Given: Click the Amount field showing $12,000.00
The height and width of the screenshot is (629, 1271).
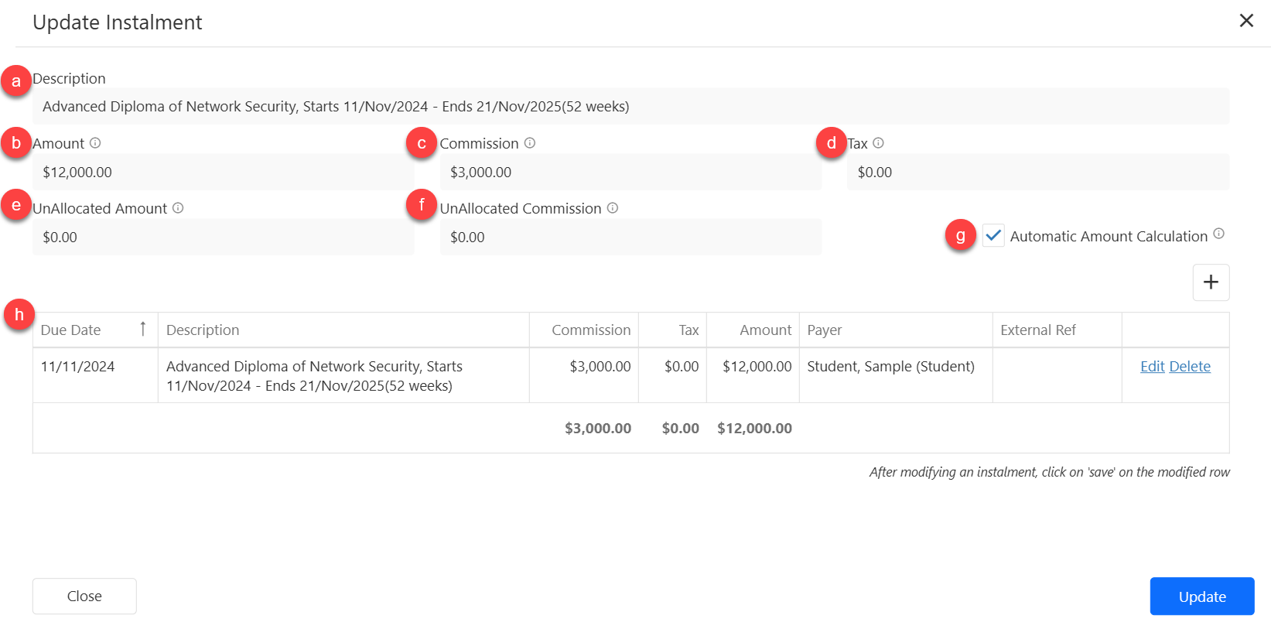Looking at the screenshot, I should 223,173.
